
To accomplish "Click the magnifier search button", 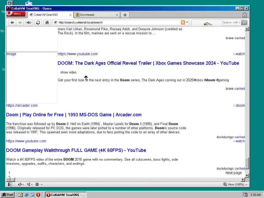I will click(244, 22).
